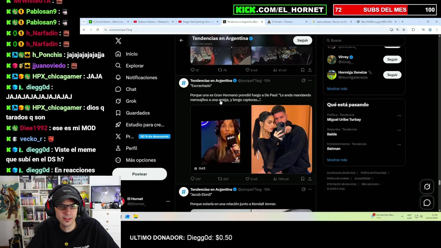441x248 pixels.
Task: Open Política de Privacidad link
Action: tap(373, 173)
